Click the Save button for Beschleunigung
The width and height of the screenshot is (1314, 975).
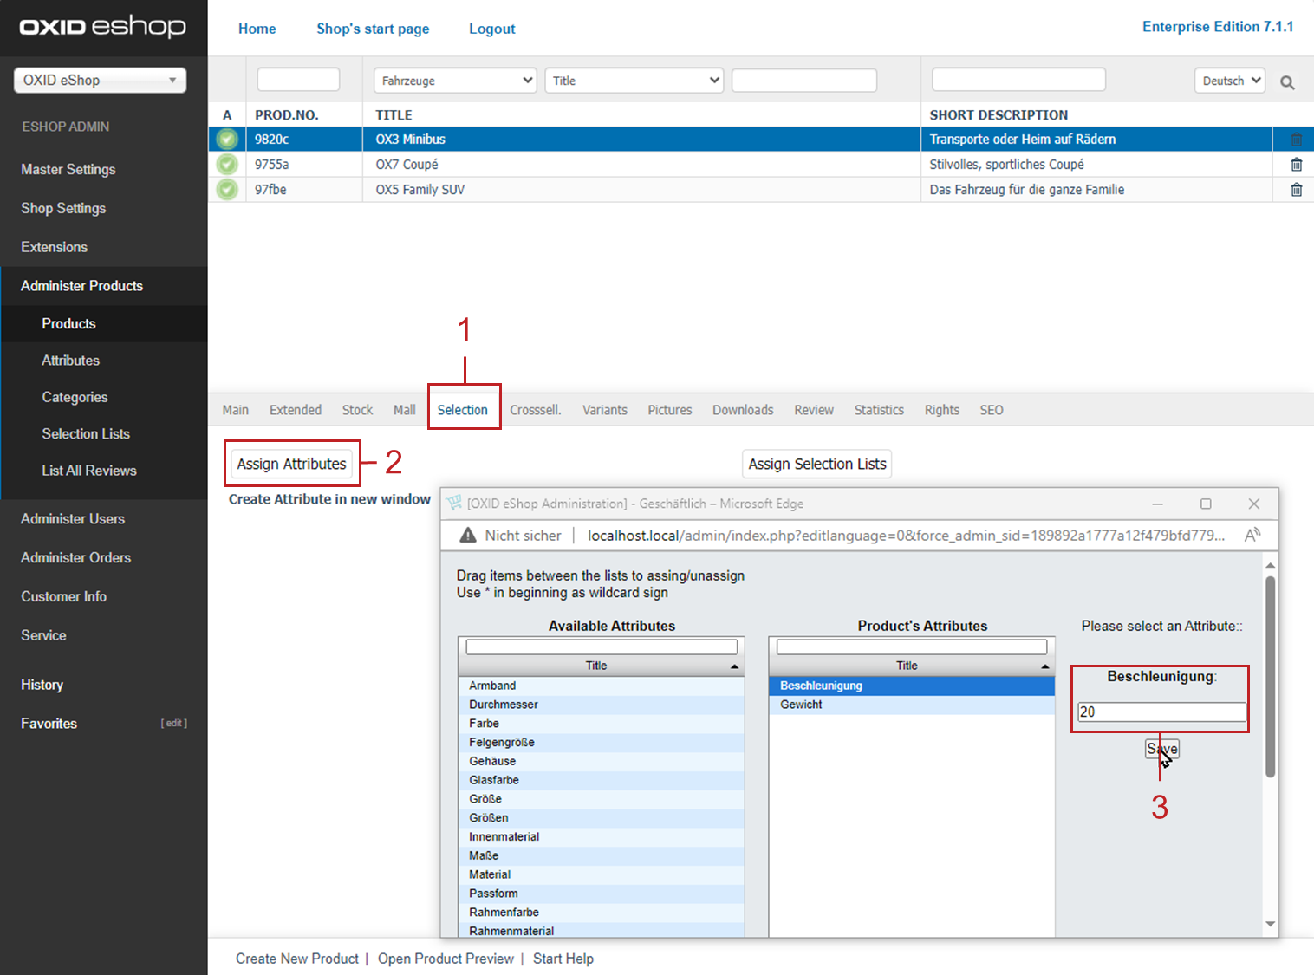(1162, 749)
